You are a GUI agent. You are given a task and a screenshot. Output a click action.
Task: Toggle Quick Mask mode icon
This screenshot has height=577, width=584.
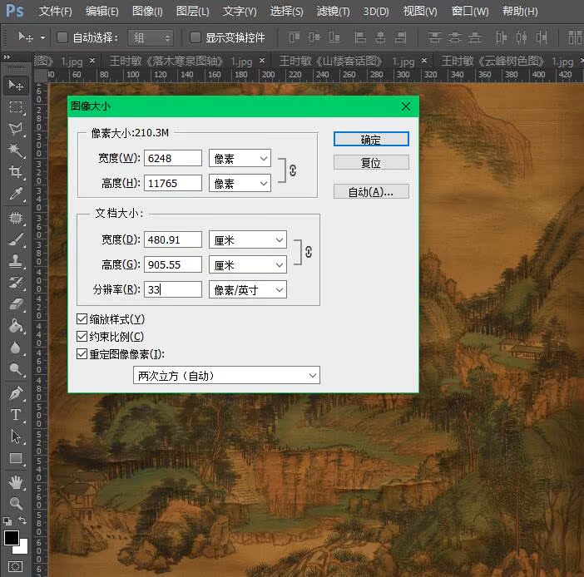pyautogui.click(x=16, y=566)
